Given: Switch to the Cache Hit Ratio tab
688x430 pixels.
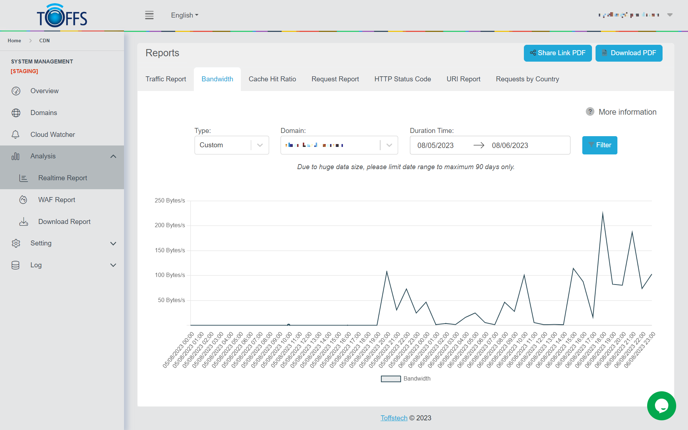Looking at the screenshot, I should pos(272,79).
